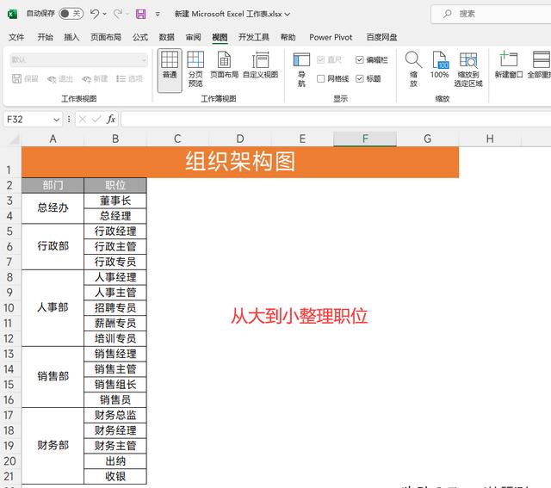Screen dimensions: 551x488
Task: Select row 10 header
Action: point(9,308)
